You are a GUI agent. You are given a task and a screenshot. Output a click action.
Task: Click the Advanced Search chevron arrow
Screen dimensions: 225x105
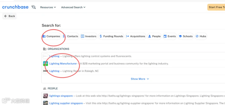[x=84, y=7]
